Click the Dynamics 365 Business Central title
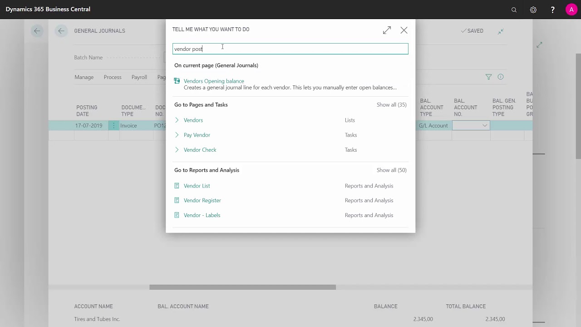This screenshot has width=581, height=327. point(48,9)
